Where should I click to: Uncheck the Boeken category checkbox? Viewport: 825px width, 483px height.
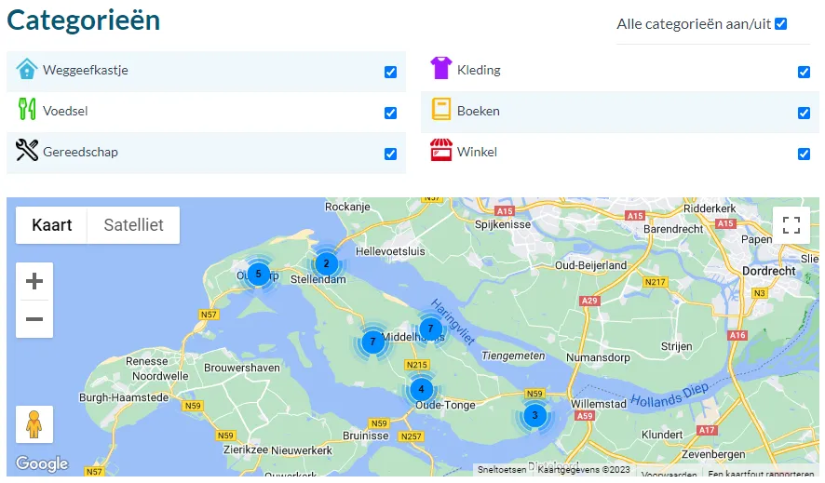[804, 114]
